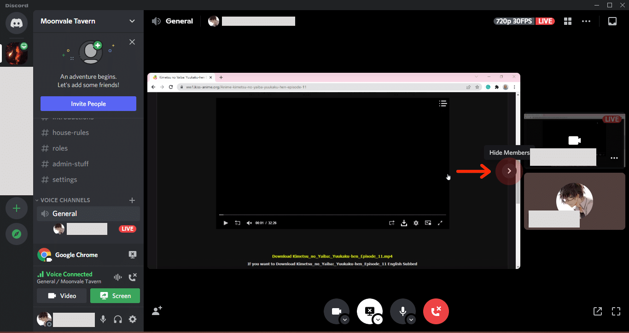Screen dimensions: 629x333
Task: Open screen share options dropdown arrow
Action: click(x=378, y=320)
